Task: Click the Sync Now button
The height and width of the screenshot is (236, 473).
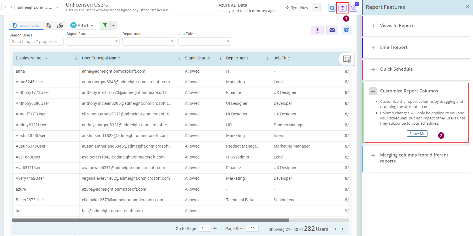Action: point(297,8)
